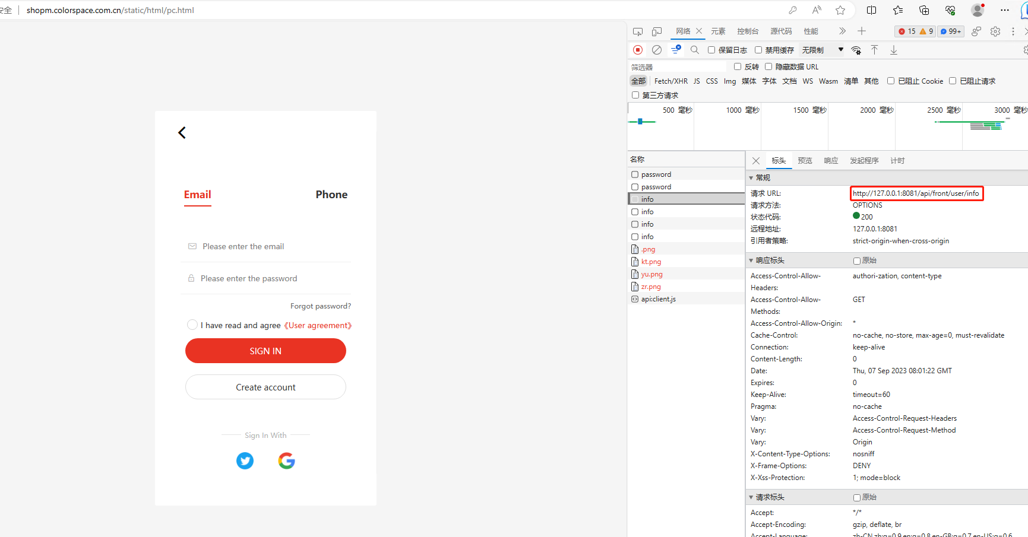This screenshot has width=1028, height=537.
Task: Select the zr.png request row
Action: [x=687, y=287]
